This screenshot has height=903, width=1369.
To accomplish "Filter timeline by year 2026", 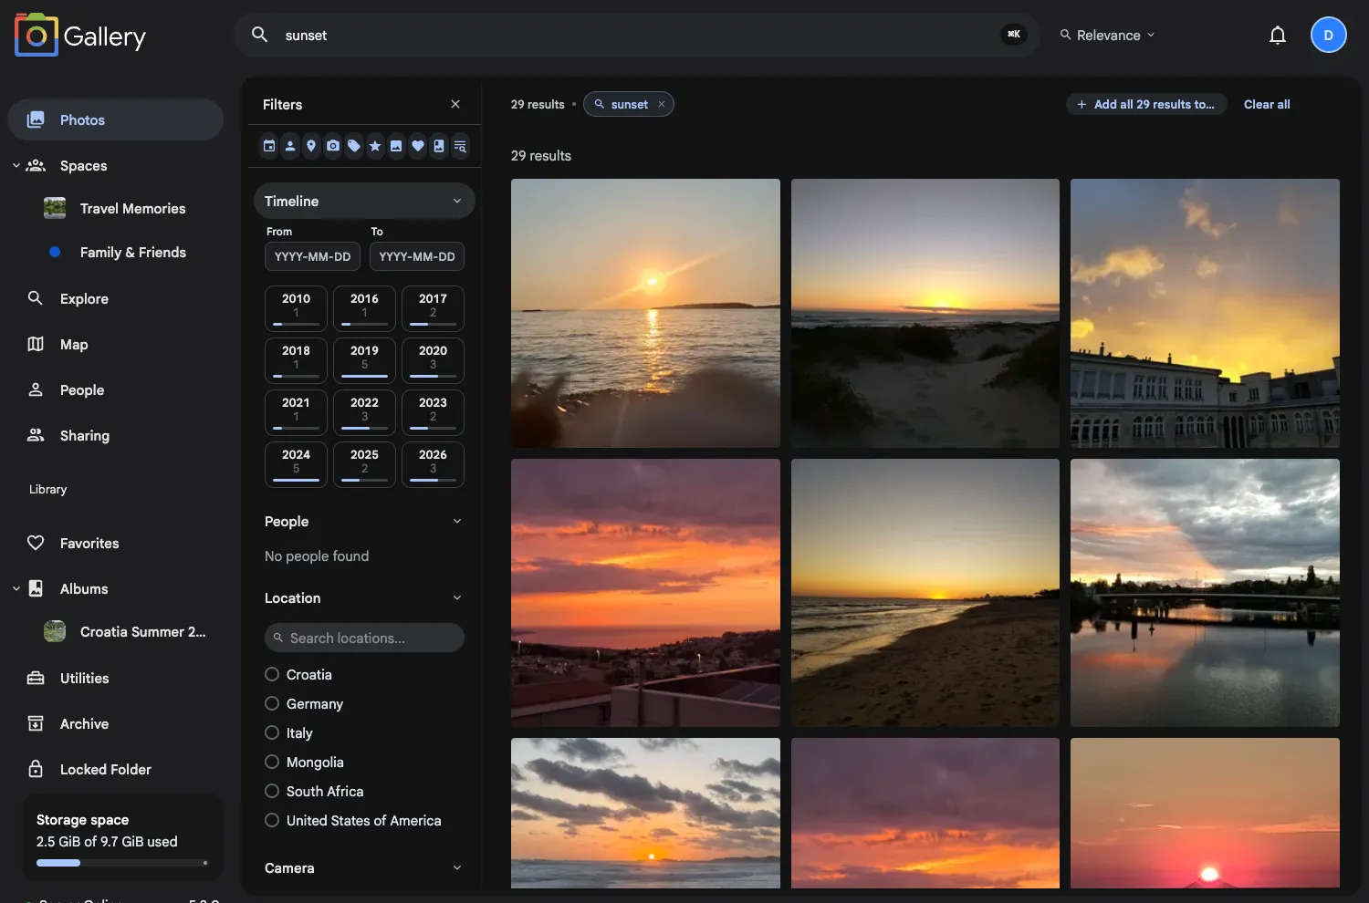I will pyautogui.click(x=433, y=464).
